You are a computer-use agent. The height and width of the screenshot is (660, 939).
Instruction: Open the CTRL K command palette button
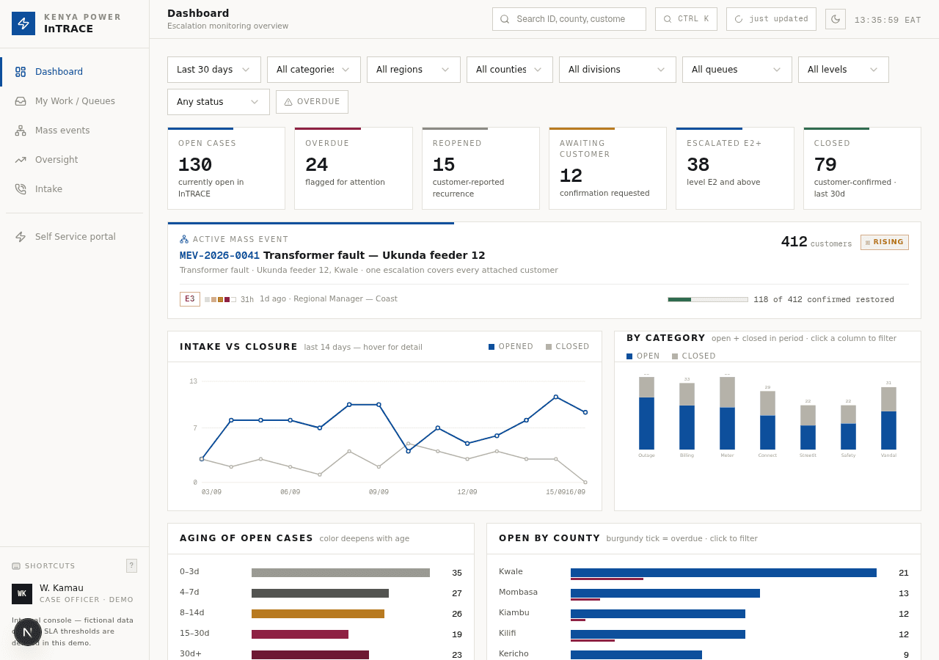coord(686,19)
